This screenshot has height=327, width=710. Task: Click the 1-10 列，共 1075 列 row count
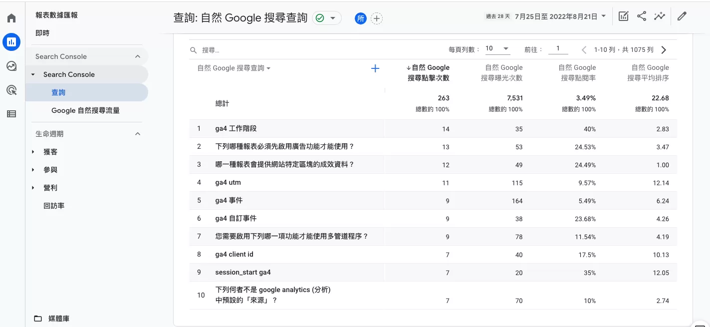click(624, 50)
